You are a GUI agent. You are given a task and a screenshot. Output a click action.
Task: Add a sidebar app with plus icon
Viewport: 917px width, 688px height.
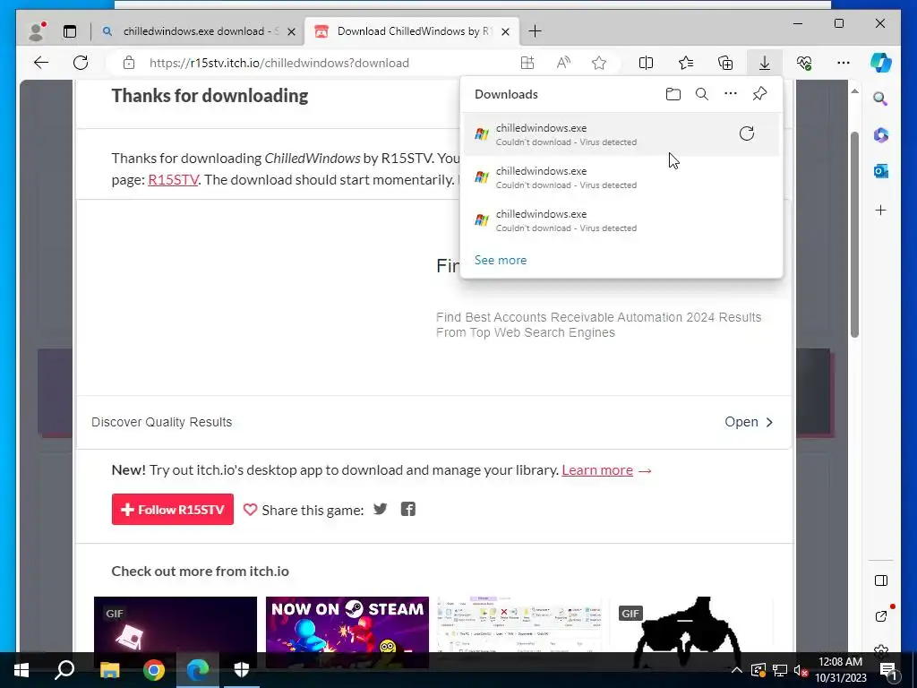click(881, 210)
